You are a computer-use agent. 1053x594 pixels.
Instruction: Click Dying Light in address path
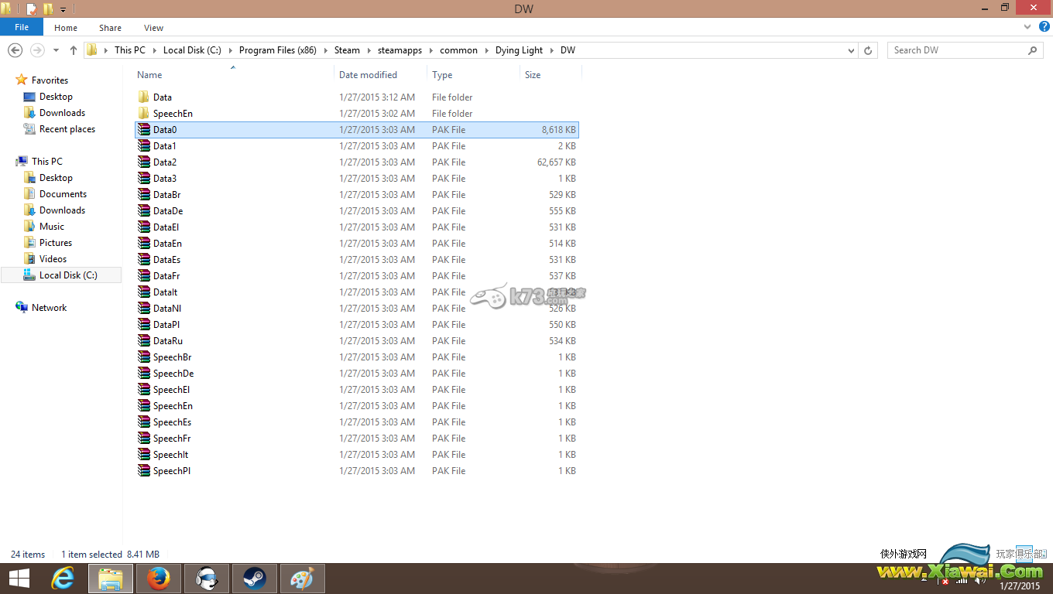pos(519,50)
